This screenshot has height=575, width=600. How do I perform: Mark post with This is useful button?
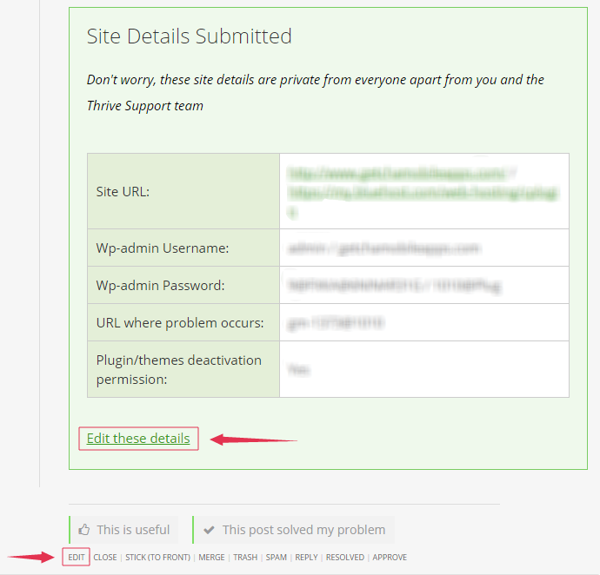click(124, 530)
